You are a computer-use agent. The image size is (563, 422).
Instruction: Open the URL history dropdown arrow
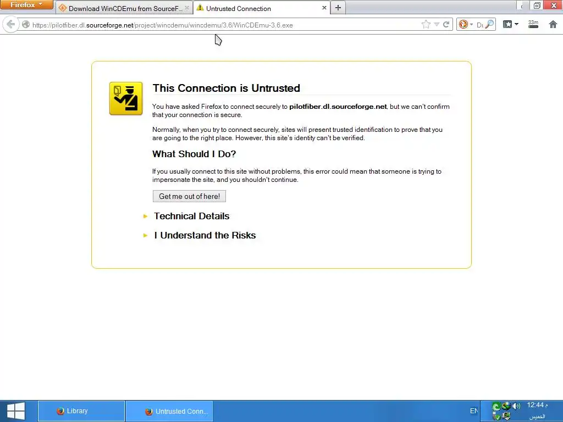(437, 24)
